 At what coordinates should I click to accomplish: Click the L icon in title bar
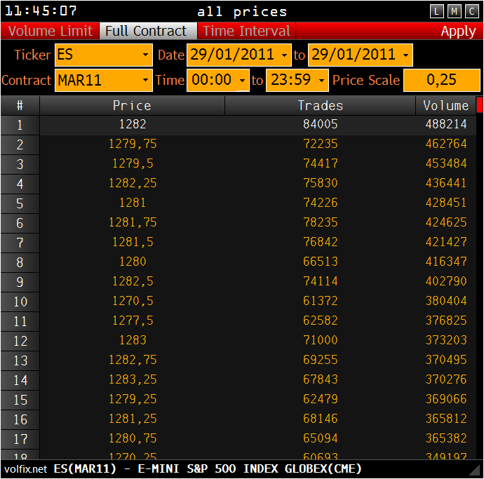coord(437,11)
